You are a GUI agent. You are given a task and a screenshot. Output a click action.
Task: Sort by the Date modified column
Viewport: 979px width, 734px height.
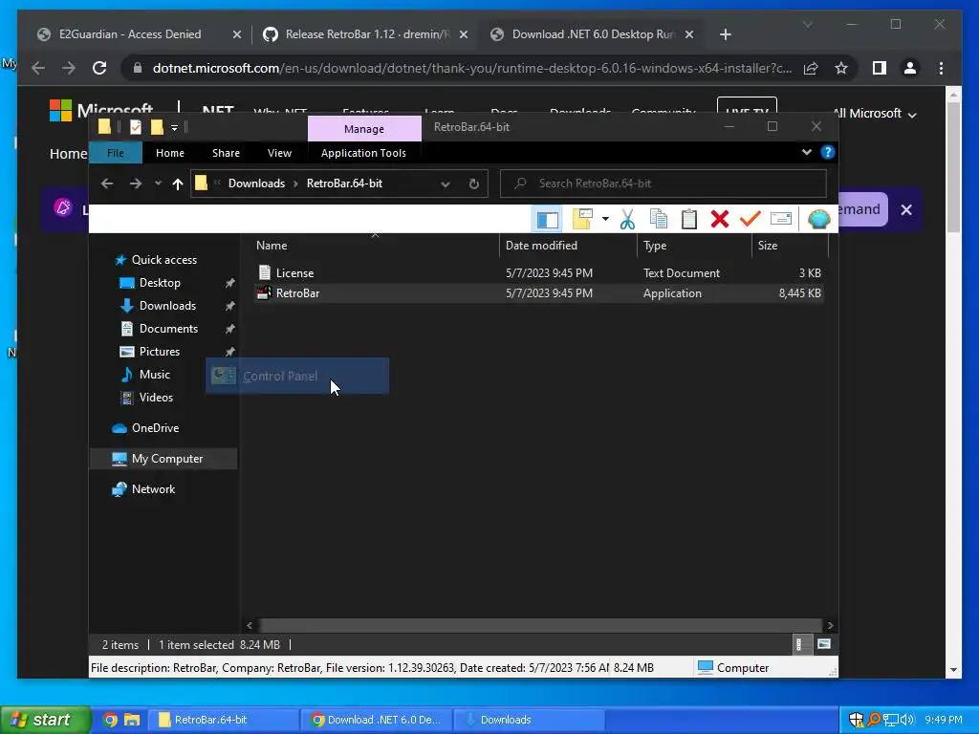click(568, 246)
